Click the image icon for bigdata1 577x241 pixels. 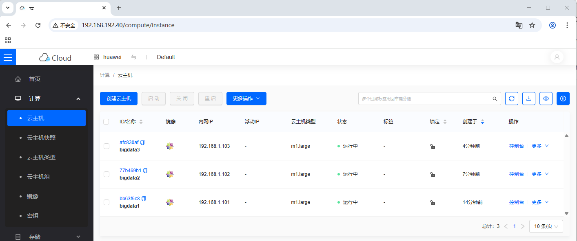[x=170, y=202]
